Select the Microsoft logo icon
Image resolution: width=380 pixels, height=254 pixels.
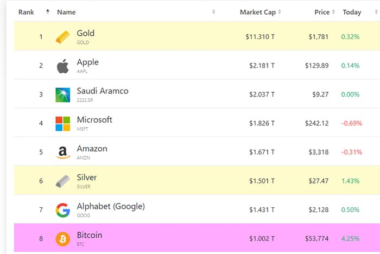[63, 124]
